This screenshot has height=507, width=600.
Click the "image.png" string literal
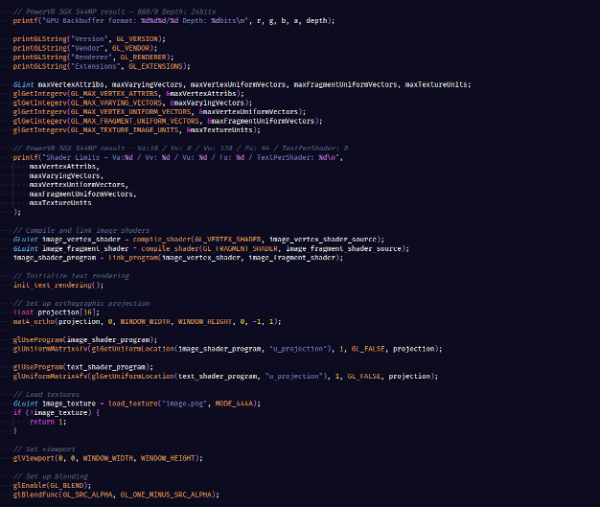[184, 403]
